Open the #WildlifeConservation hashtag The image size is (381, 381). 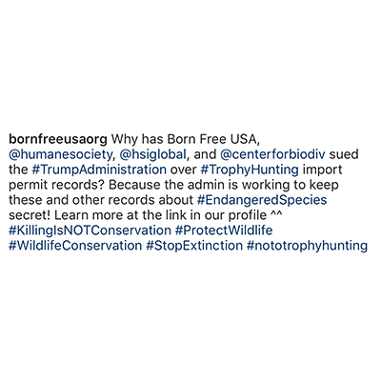click(x=75, y=246)
